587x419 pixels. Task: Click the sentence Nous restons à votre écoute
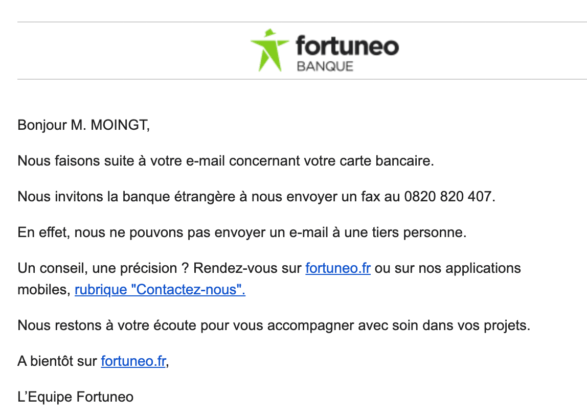point(274,325)
